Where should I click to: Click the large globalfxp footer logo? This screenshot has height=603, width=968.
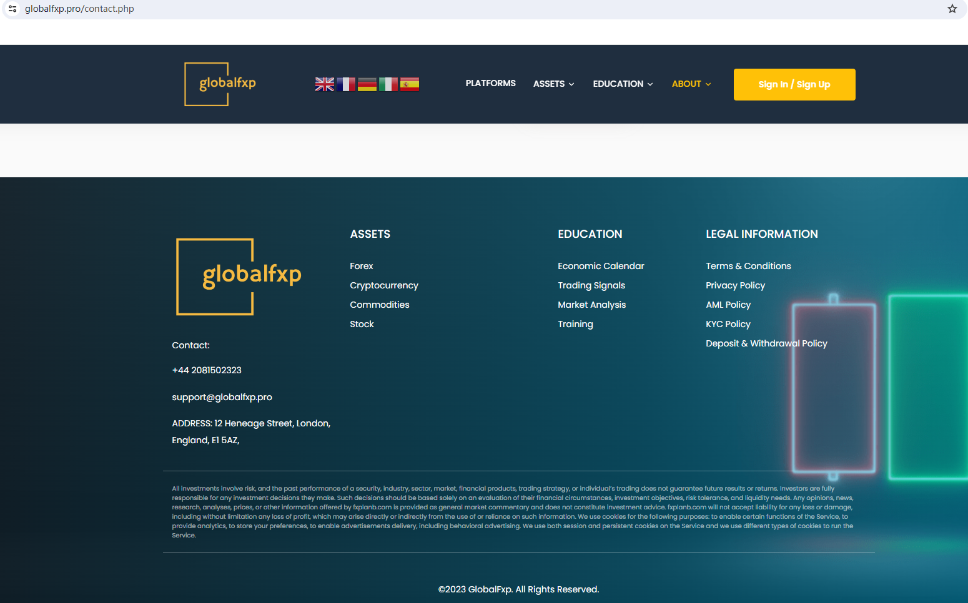[x=239, y=277]
